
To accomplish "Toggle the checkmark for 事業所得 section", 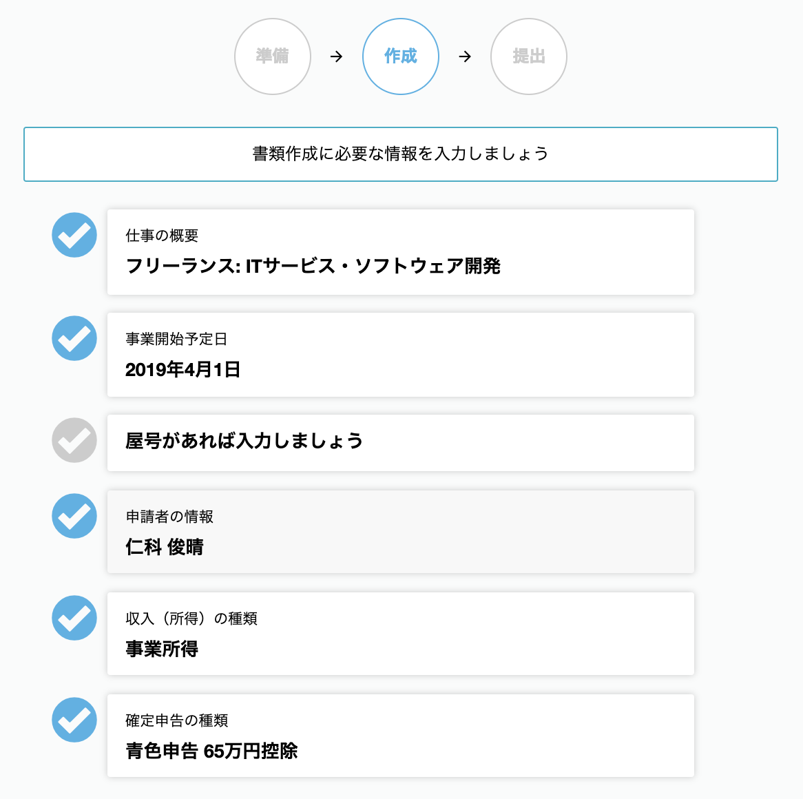I will [x=74, y=618].
